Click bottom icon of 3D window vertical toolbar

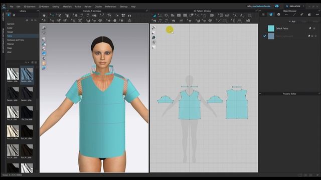tap(44, 68)
